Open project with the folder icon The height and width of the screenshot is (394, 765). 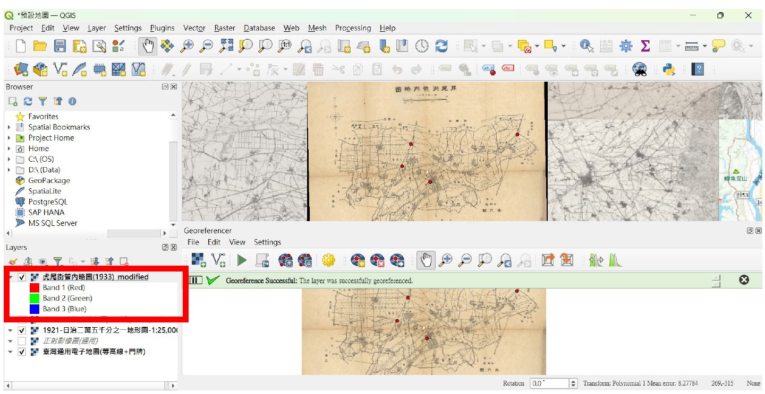click(40, 47)
